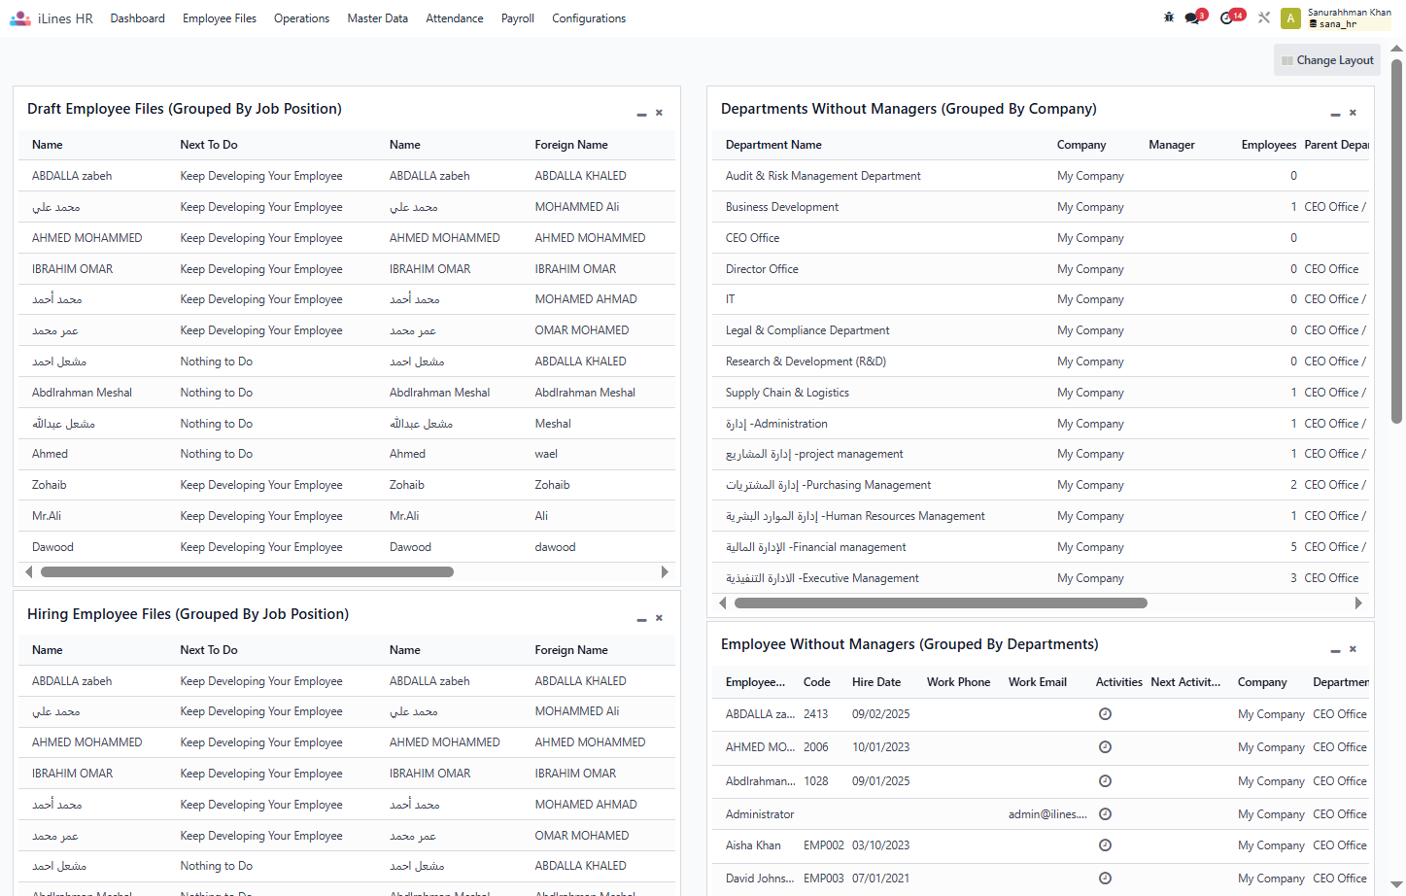Click the page scrollbar down arrow
The image size is (1406, 896).
[1396, 886]
